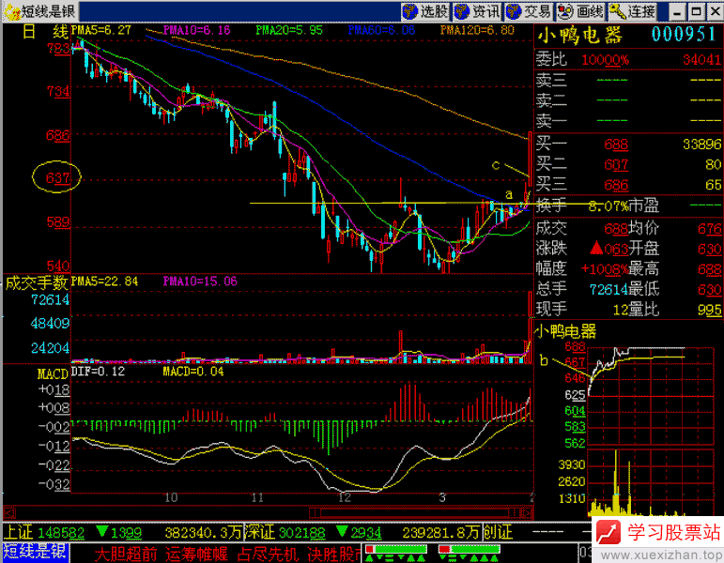The height and width of the screenshot is (563, 724).
Task: Click the 短线是银 label in bottom status bar
Action: 36,553
